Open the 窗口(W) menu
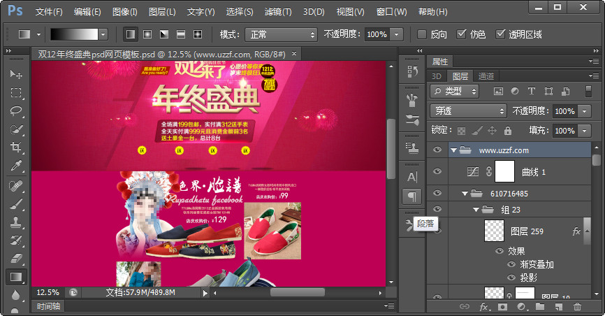Image resolution: width=605 pixels, height=316 pixels. (392, 12)
